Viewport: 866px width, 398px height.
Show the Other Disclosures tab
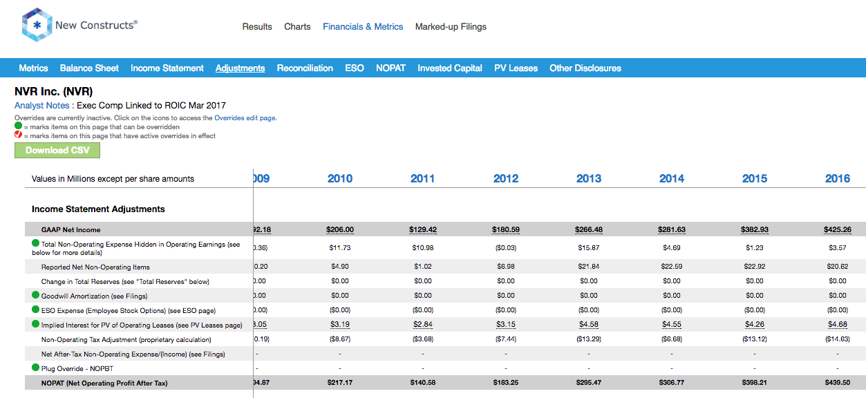585,68
